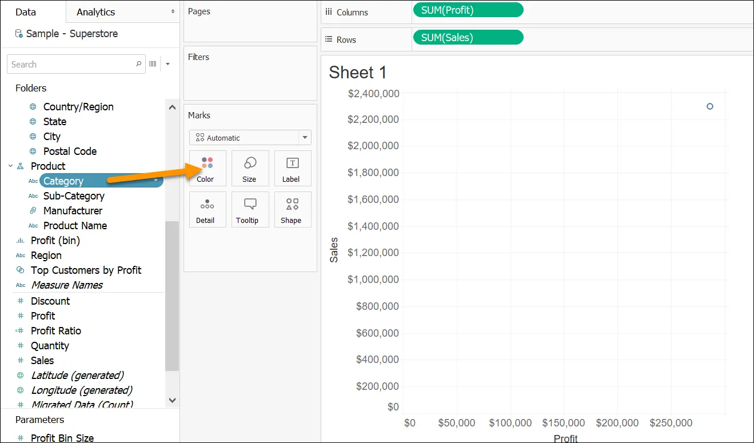
Task: Switch to the Analytics tab
Action: [x=95, y=12]
